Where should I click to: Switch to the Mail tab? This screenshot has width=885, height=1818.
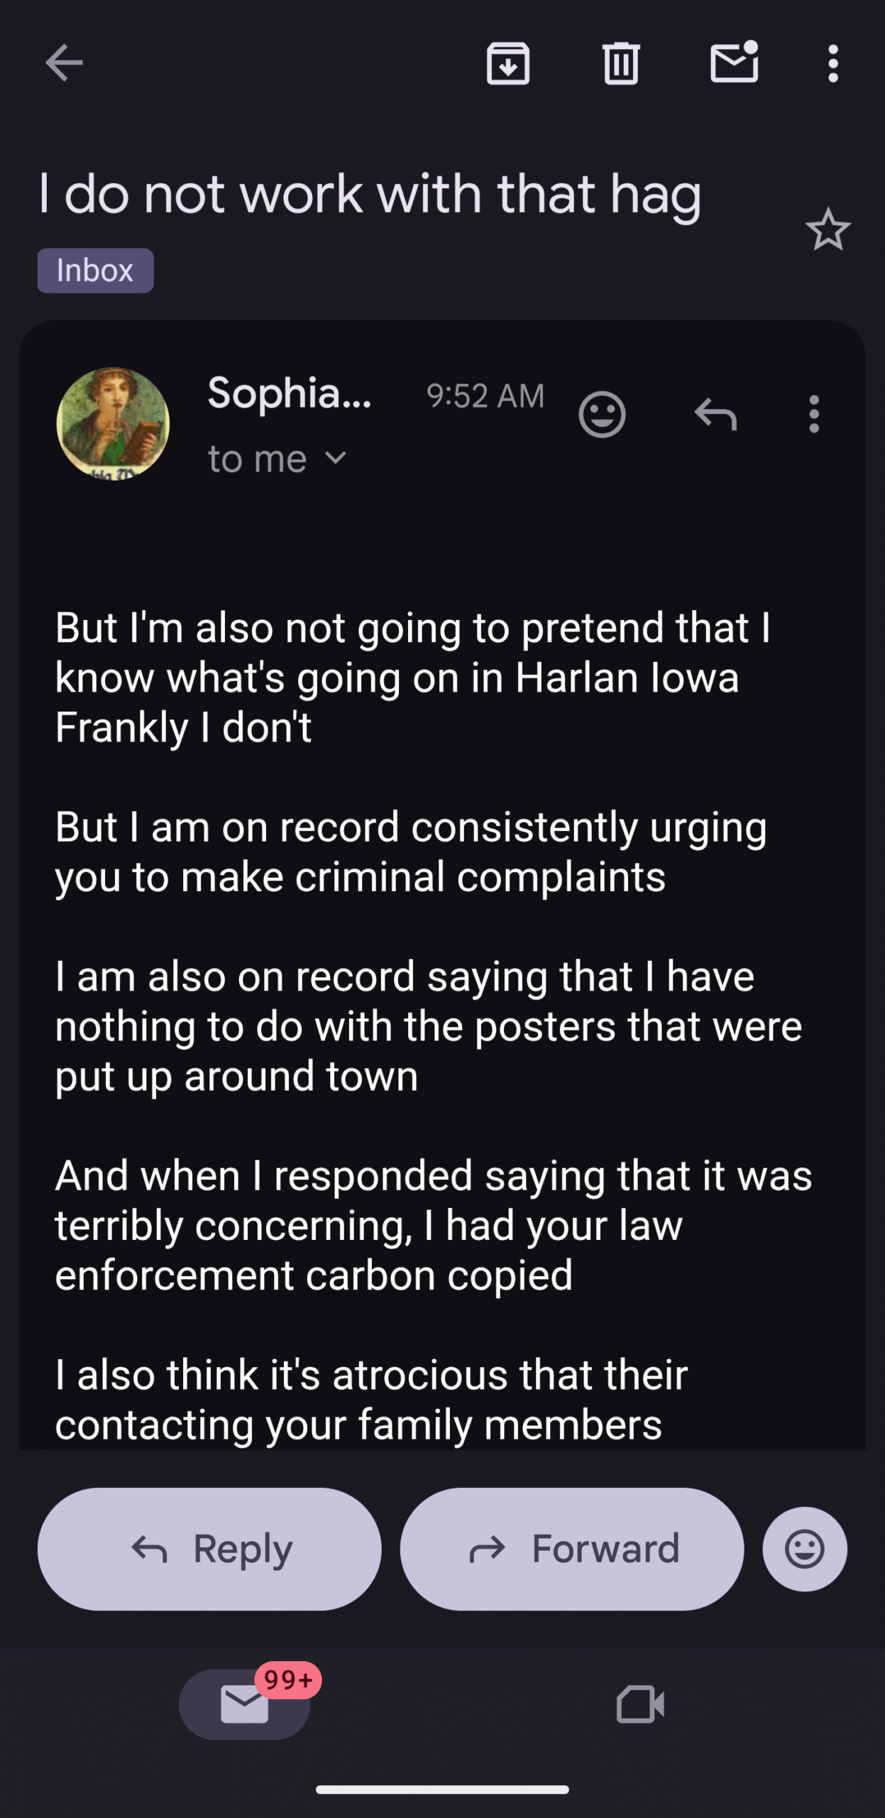[x=245, y=1704]
